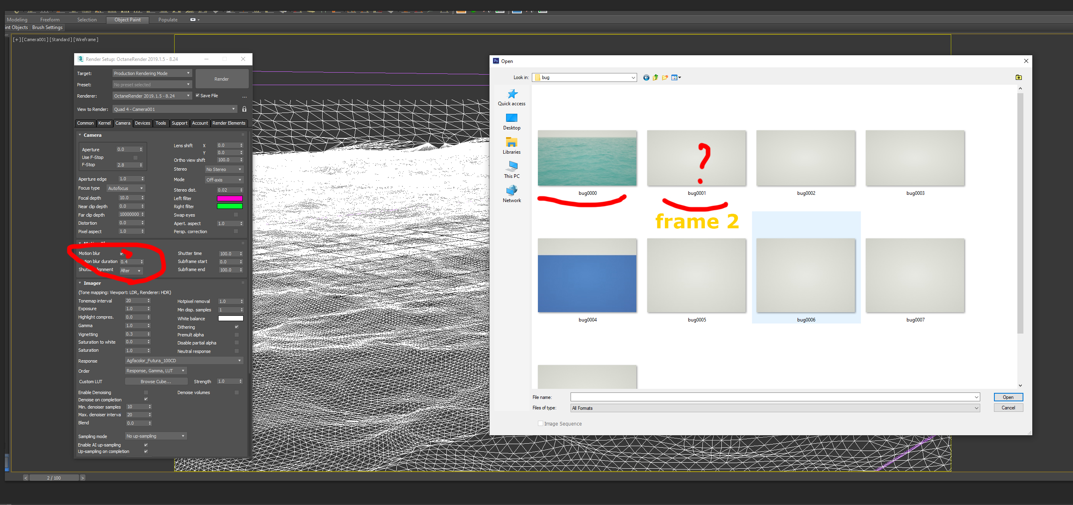Go back to the previous folder
This screenshot has height=505, width=1073.
[x=646, y=77]
